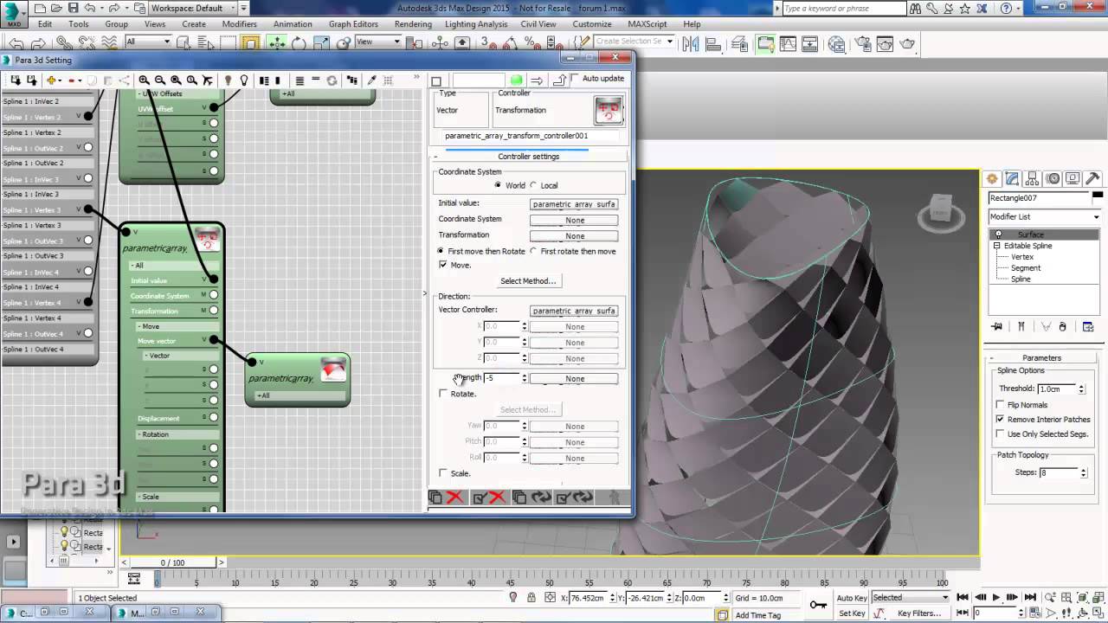1108x623 pixels.
Task: Go to the end of animation
Action: [1029, 597]
